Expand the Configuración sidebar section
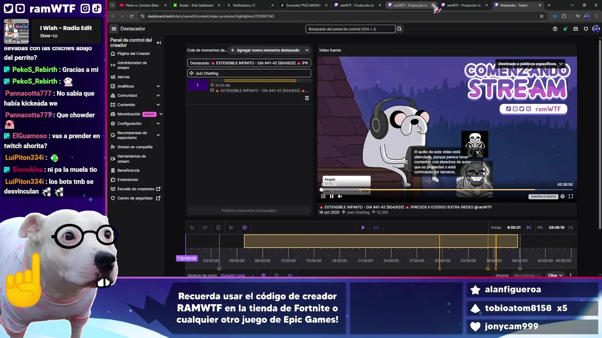Viewport: 602px width, 338px height. tap(158, 123)
